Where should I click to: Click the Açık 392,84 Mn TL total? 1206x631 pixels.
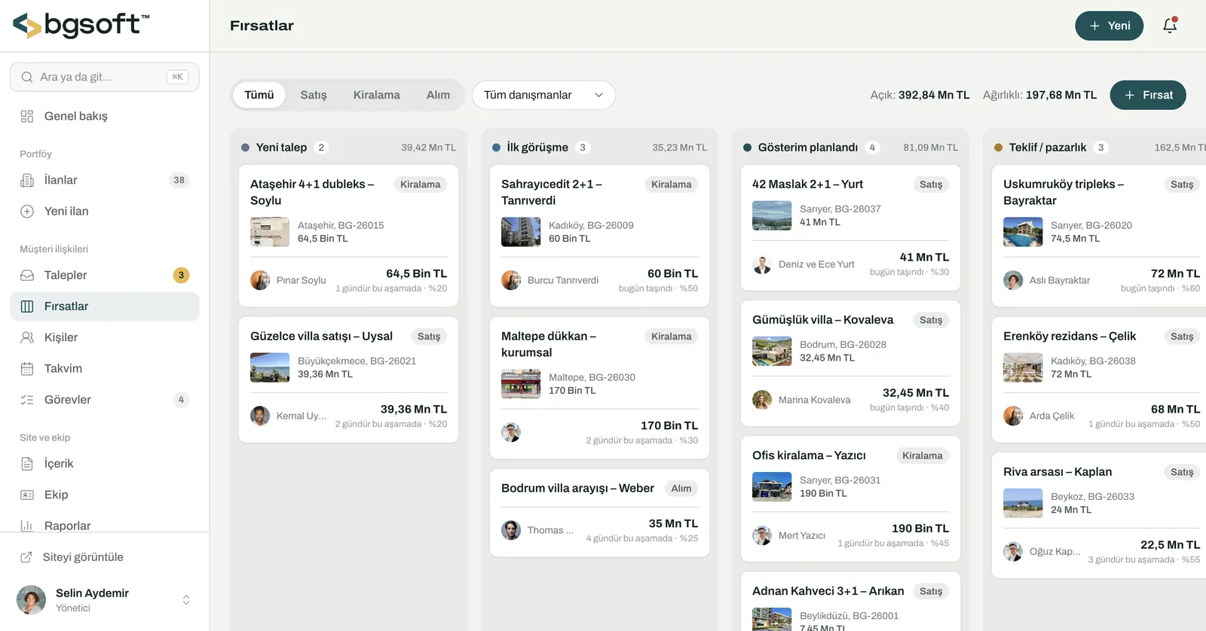(920, 95)
